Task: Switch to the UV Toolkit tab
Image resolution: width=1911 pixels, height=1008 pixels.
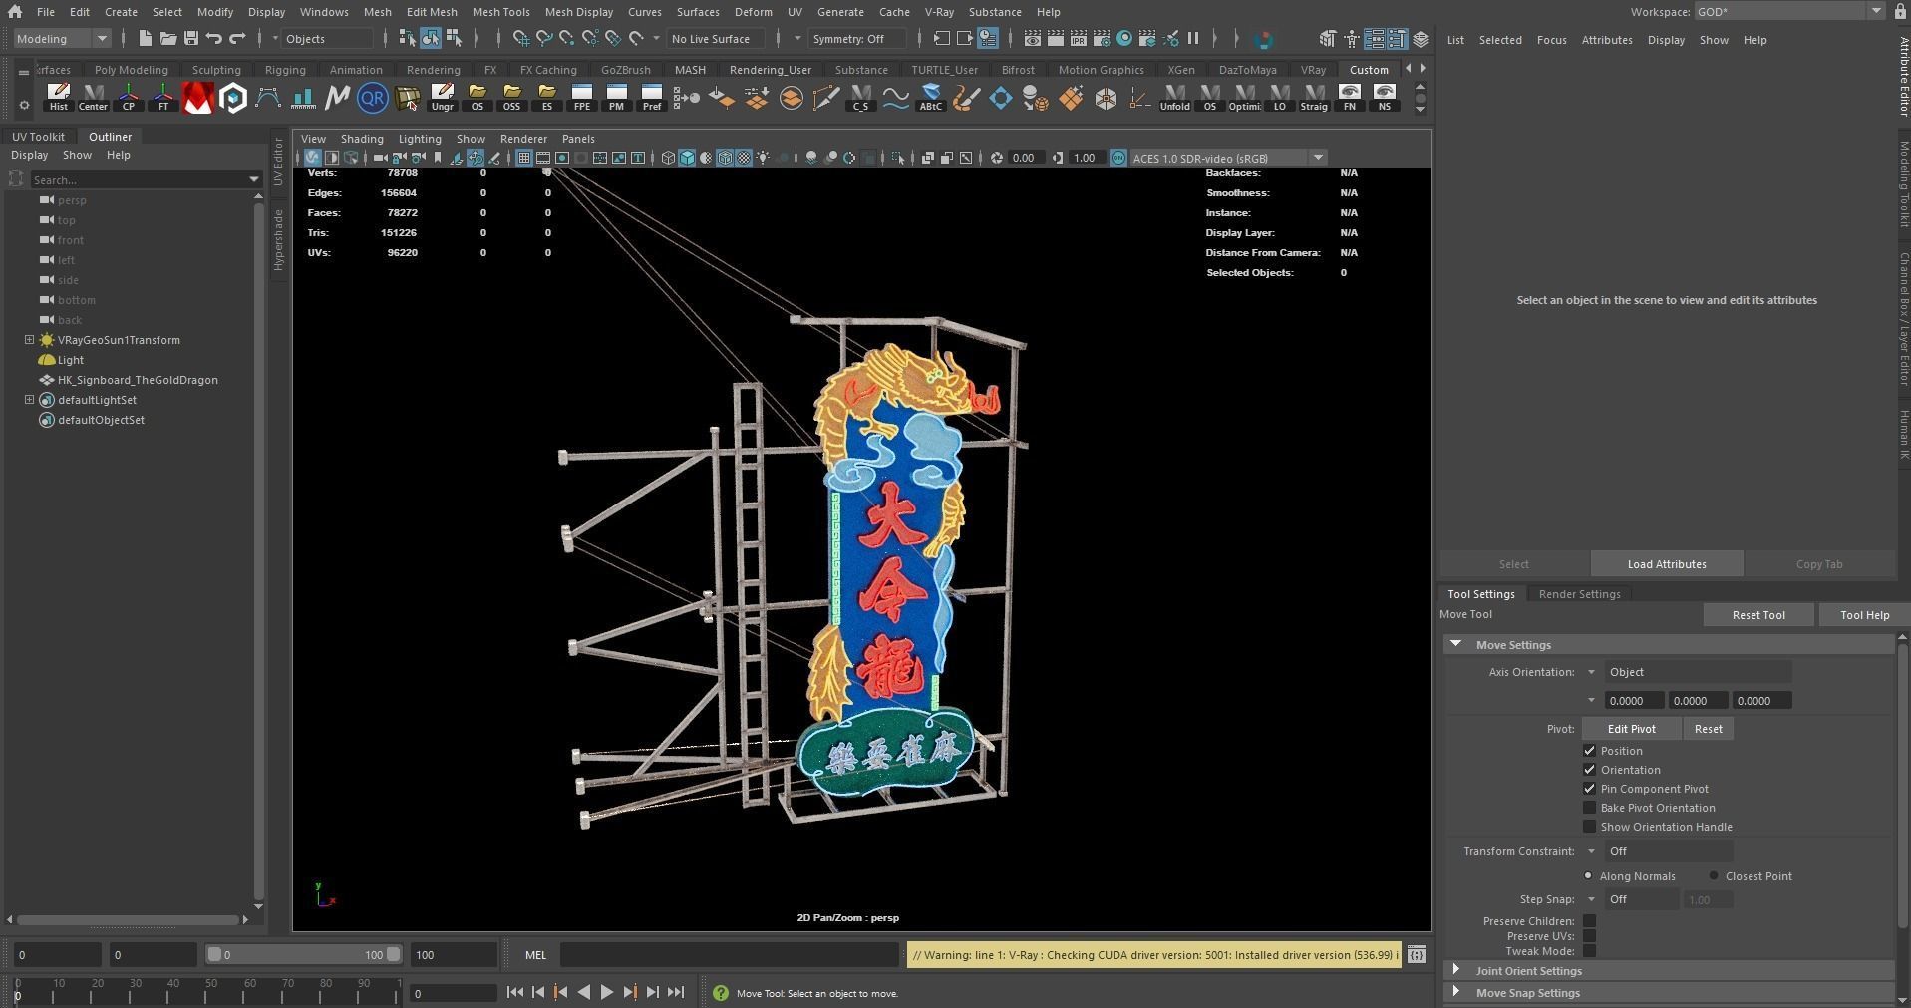Action: [38, 137]
